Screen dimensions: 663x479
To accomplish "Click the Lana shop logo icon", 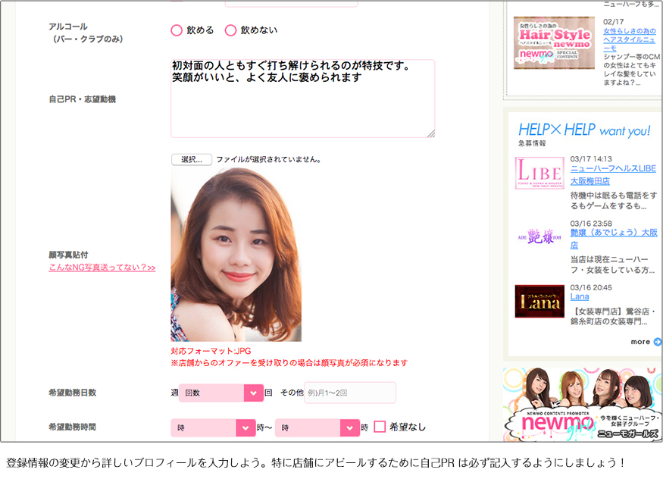I will point(539,301).
